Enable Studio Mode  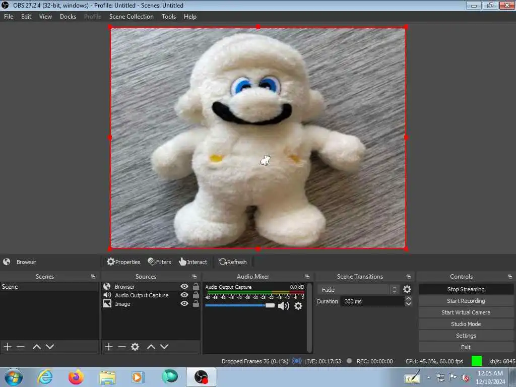[x=466, y=324]
